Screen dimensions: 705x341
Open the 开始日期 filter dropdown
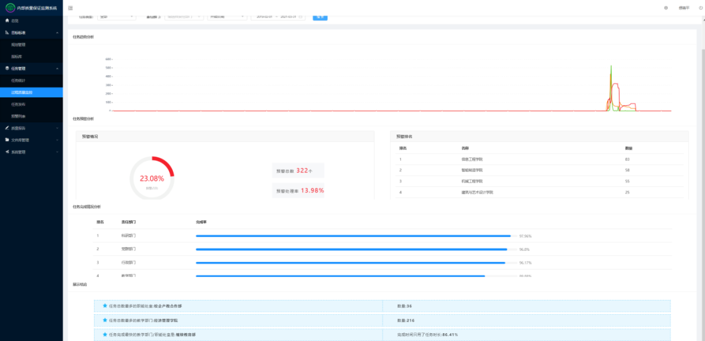click(225, 16)
